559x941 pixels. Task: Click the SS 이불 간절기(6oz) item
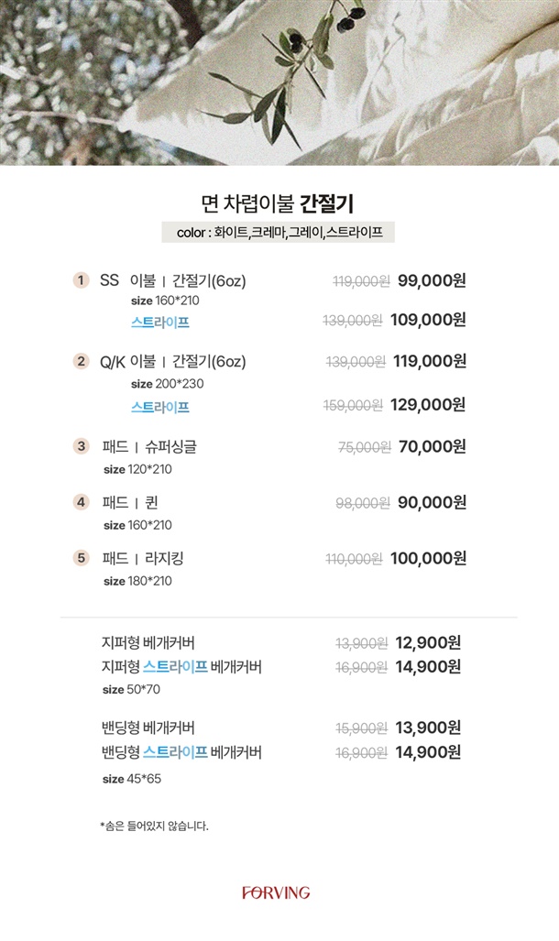[173, 280]
